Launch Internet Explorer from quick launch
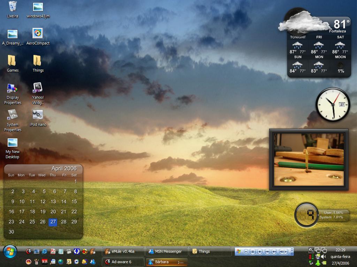Viewport: 357px width, 267px height. tap(44, 251)
